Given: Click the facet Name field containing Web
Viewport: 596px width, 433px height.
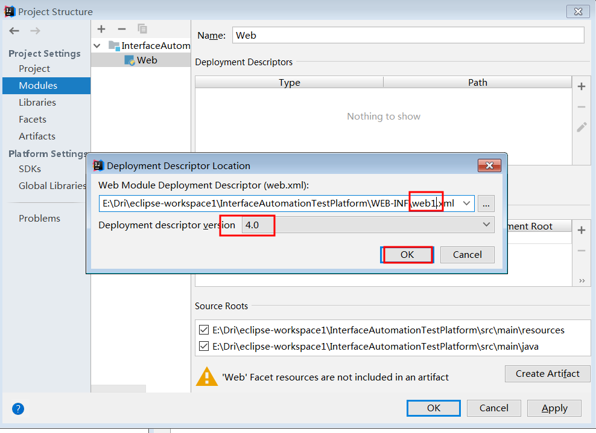Looking at the screenshot, I should point(408,36).
